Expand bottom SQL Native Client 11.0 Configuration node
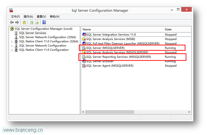 pyautogui.click(x=12, y=50)
